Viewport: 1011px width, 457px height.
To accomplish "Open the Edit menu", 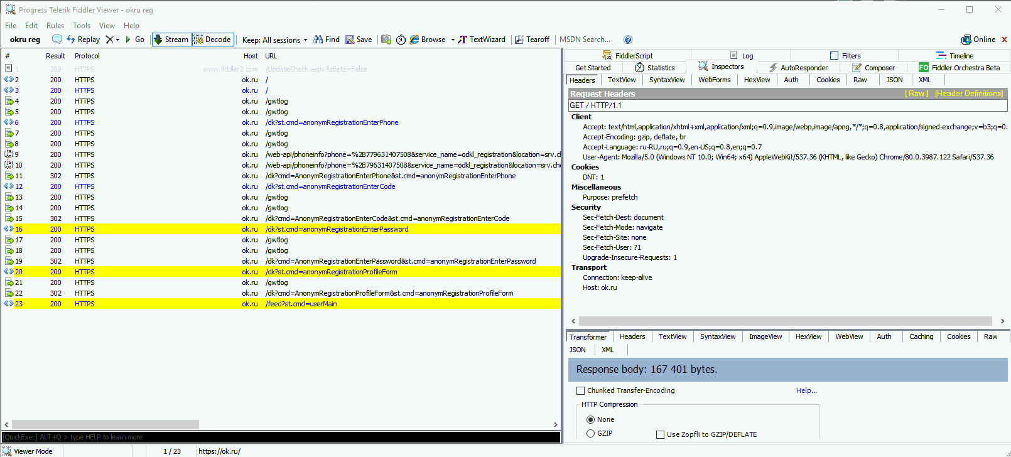I will (x=31, y=26).
